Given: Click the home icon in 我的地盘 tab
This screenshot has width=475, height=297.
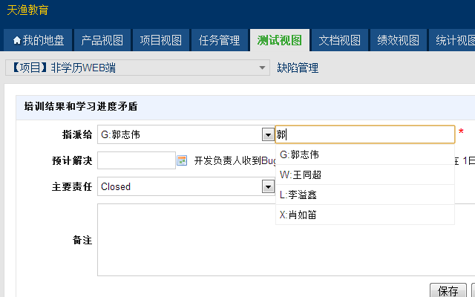Looking at the screenshot, I should pos(17,41).
